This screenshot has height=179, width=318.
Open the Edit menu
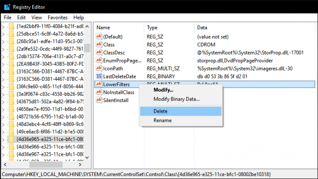21,18
